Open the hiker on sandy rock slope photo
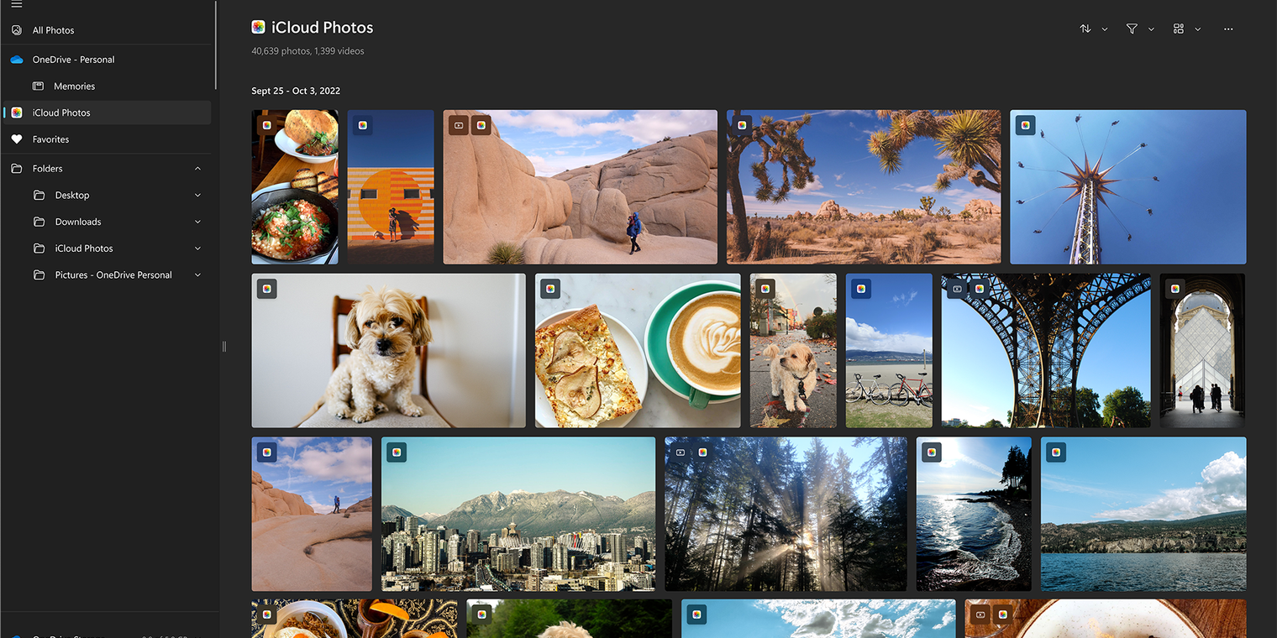 pyautogui.click(x=312, y=514)
